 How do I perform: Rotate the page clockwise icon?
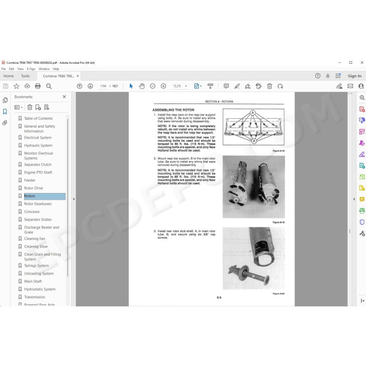coord(280,86)
